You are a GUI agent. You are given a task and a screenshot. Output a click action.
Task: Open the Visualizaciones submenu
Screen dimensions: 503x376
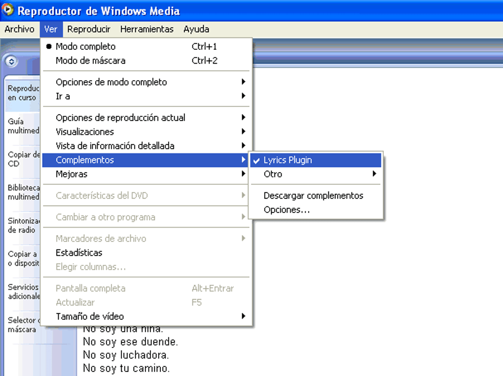coord(147,132)
